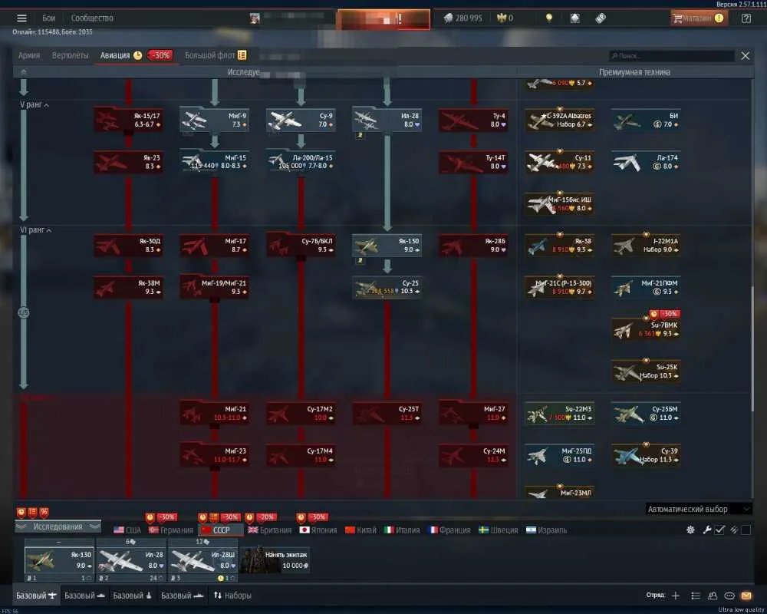
Task: Switch to the Большой флот tab
Action: click(x=216, y=55)
